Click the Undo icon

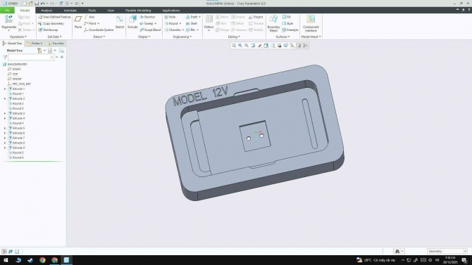click(42, 4)
